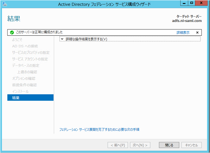Click the 結果 page heading
The image size is (210, 153).
pyautogui.click(x=14, y=18)
